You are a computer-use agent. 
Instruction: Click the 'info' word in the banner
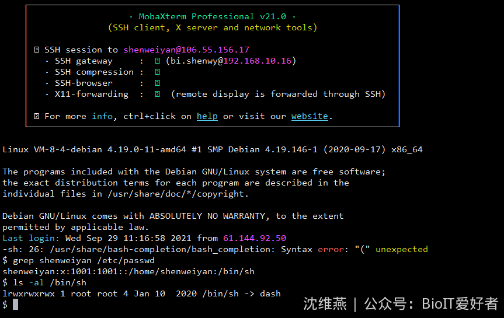coord(102,116)
